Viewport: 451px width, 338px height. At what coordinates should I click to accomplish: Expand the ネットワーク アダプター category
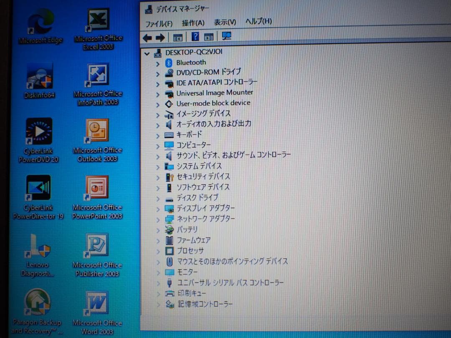click(x=158, y=220)
